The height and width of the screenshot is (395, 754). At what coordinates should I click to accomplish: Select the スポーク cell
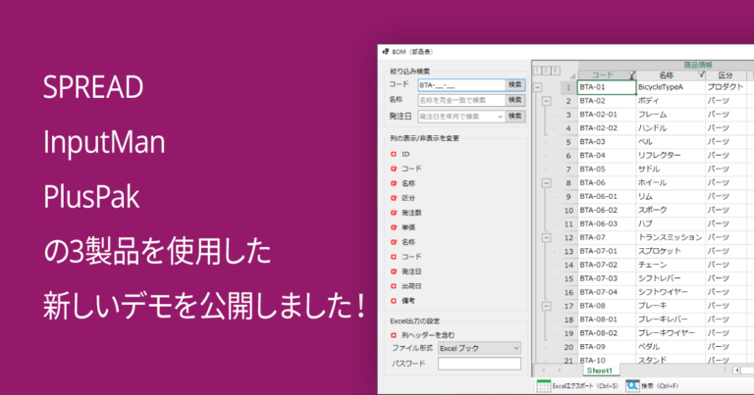[671, 210]
